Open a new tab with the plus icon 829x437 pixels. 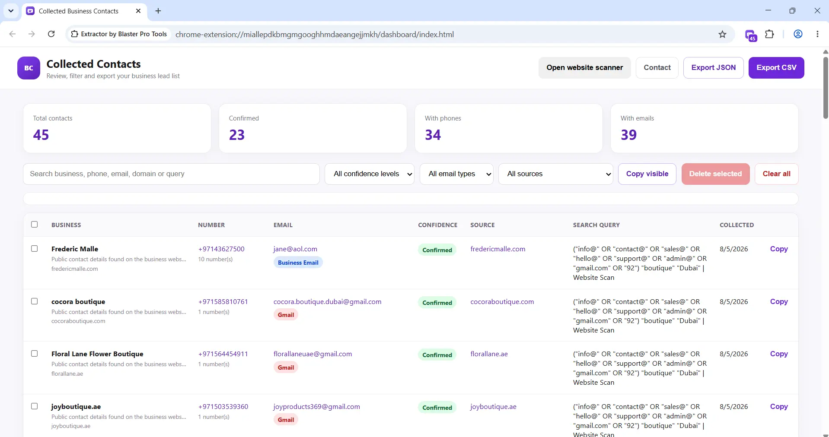[158, 11]
